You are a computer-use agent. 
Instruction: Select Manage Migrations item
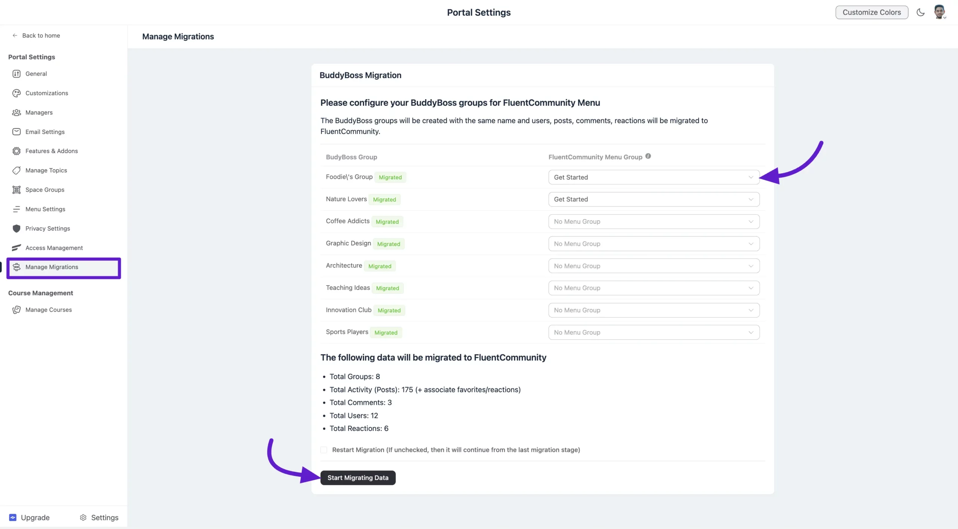64,267
